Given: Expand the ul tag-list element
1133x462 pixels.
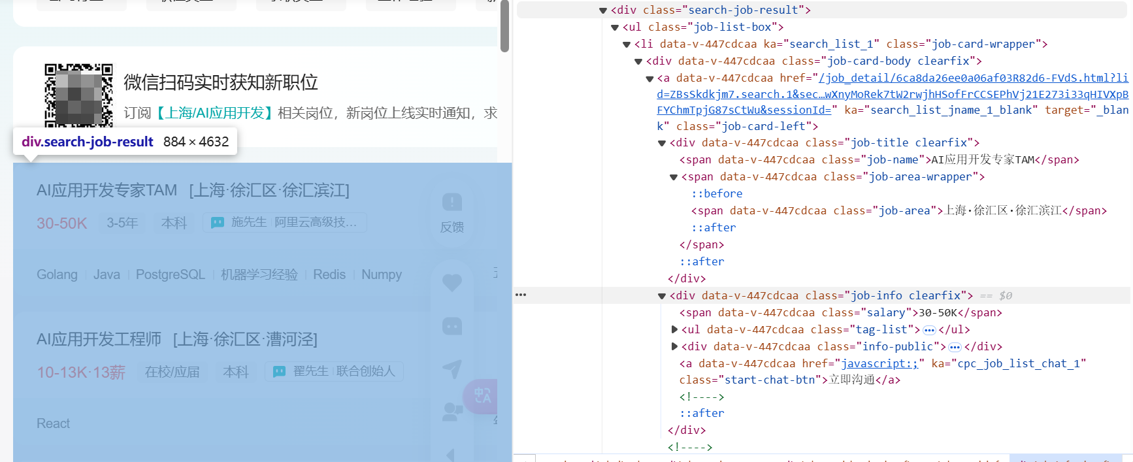Looking at the screenshot, I should pos(674,330).
